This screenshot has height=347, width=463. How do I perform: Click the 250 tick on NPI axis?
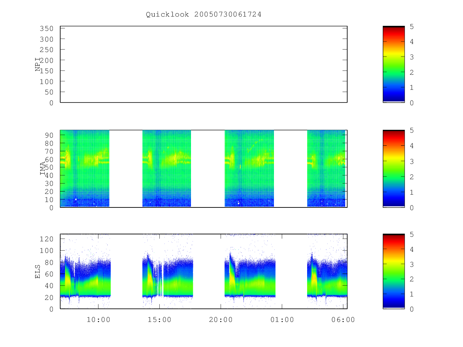click(47, 50)
